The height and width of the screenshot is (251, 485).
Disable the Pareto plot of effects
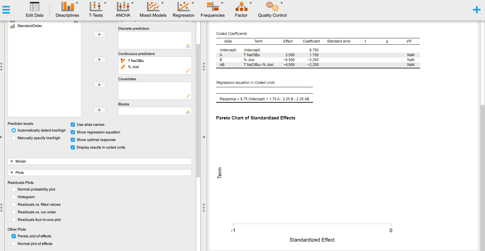coord(14,236)
